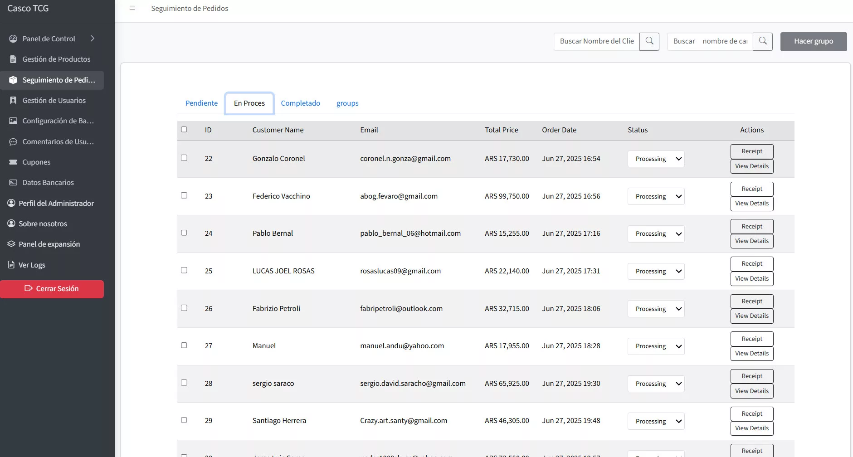Select the checkbox for Fabrizio Petroli's order
Viewport: 853px width, 457px height.
(x=184, y=308)
